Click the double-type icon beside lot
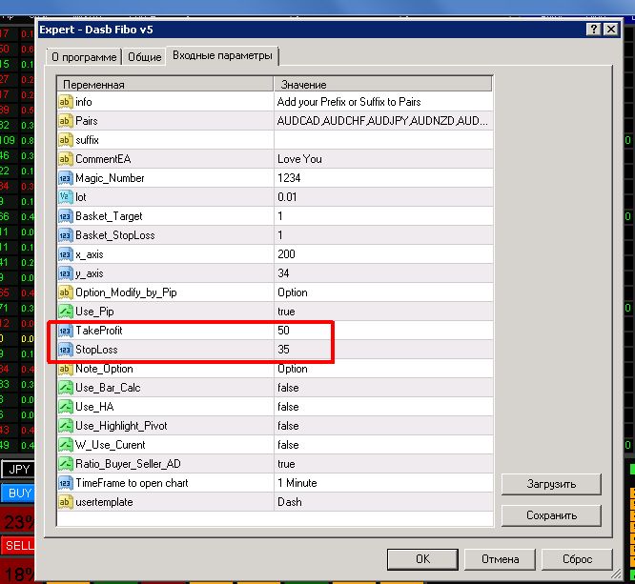This screenshot has height=584, width=635. tap(65, 197)
